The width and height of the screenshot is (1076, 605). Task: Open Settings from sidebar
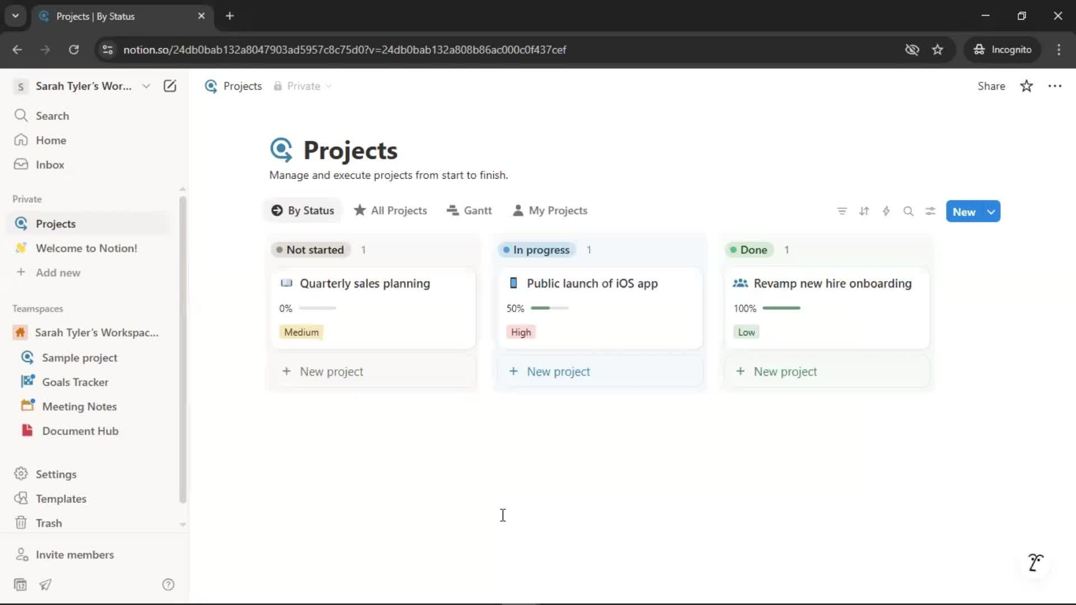pyautogui.click(x=90, y=474)
